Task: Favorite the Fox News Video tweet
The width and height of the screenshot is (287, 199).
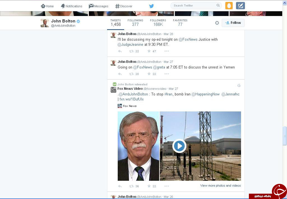Action: (x=149, y=186)
